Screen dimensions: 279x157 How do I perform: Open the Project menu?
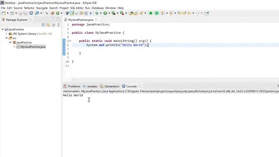[64, 8]
